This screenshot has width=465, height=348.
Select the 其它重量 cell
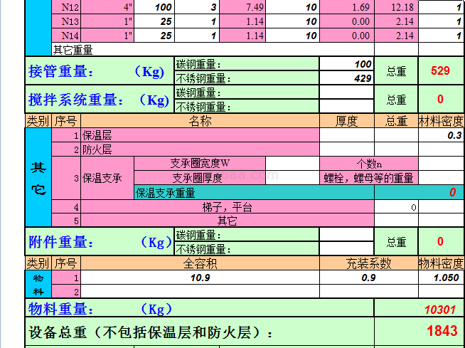click(x=73, y=50)
